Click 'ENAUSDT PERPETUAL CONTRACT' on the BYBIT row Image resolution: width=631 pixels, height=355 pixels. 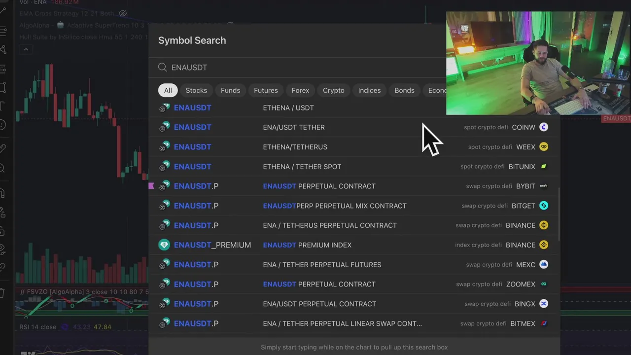click(x=319, y=186)
